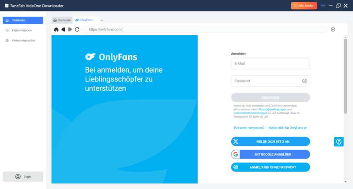
Task: Click the URL address bar
Action: click(205, 30)
